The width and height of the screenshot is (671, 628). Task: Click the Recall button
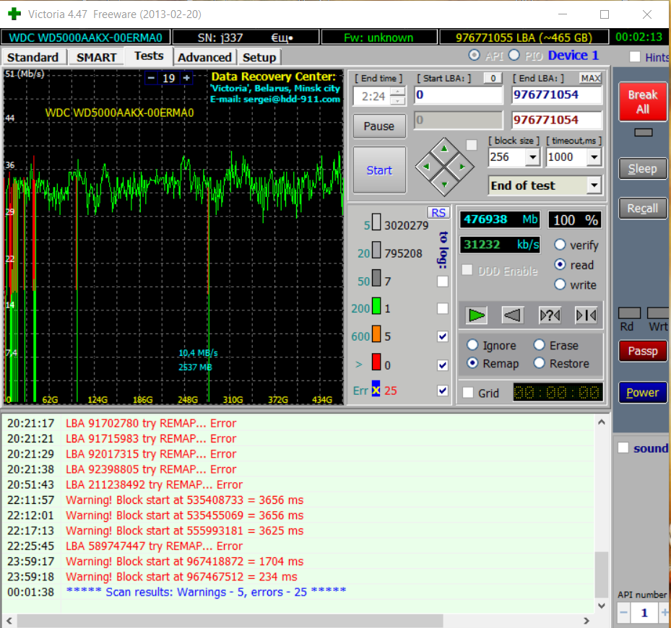click(642, 209)
